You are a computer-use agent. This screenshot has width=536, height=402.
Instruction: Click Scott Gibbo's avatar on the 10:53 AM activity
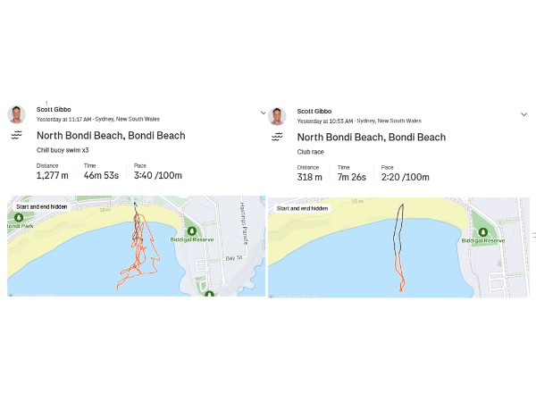277,114
